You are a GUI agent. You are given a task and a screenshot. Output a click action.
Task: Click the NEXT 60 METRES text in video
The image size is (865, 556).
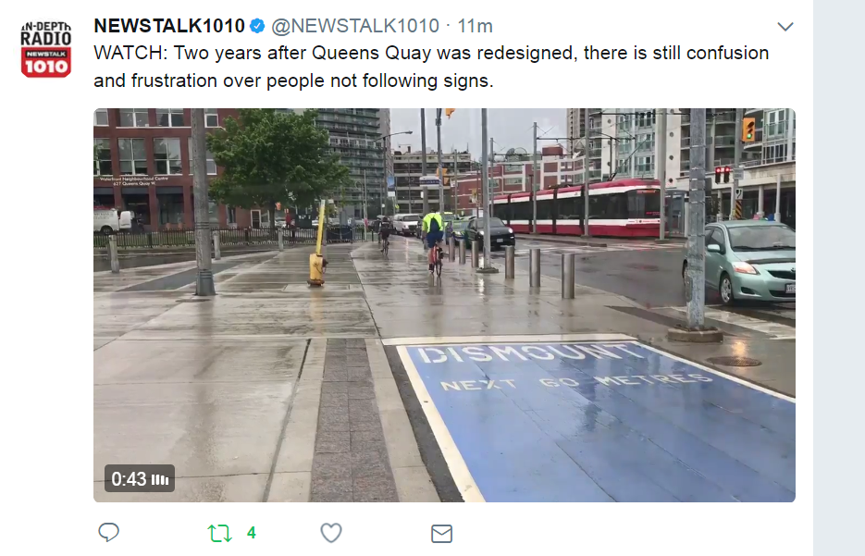(576, 382)
